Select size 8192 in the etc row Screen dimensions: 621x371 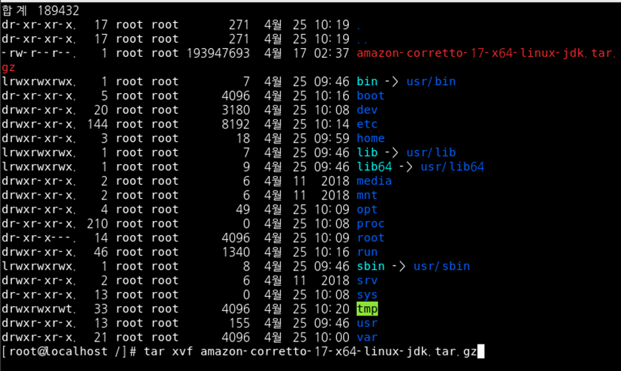pyautogui.click(x=236, y=124)
